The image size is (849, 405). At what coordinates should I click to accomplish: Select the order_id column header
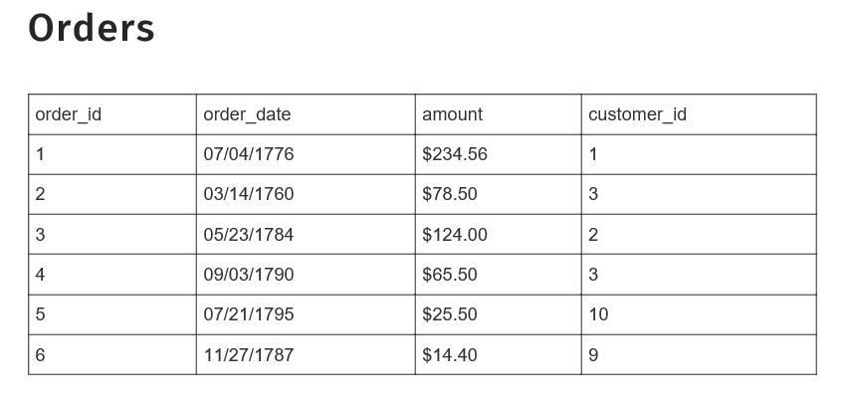pyautogui.click(x=69, y=114)
